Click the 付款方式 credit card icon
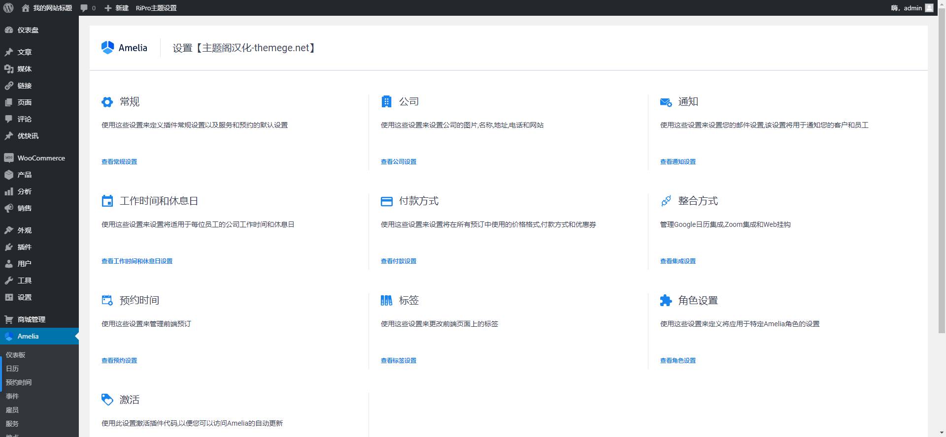The height and width of the screenshot is (437, 946). click(x=387, y=201)
